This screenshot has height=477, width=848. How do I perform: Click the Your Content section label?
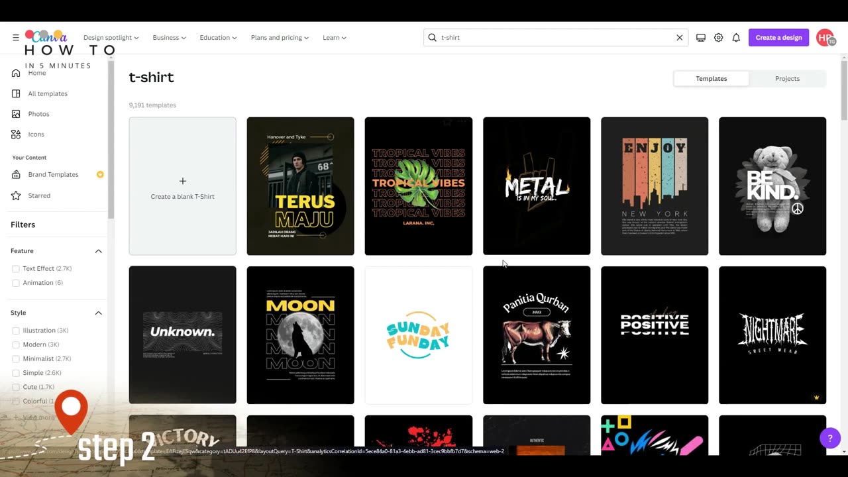29,158
